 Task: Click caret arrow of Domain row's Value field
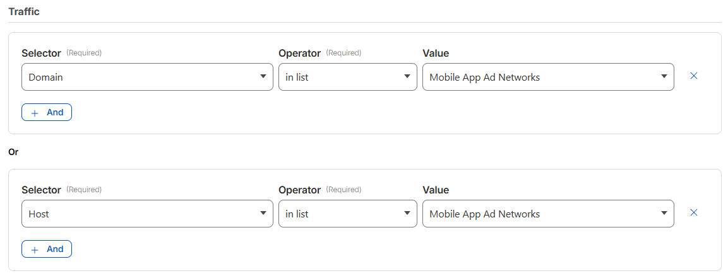[664, 77]
